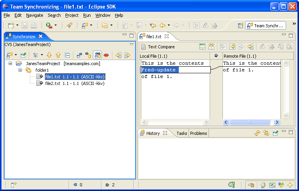Viewport: 299px width, 191px height.
Task: Pin the current synchronization
Action: point(23,55)
